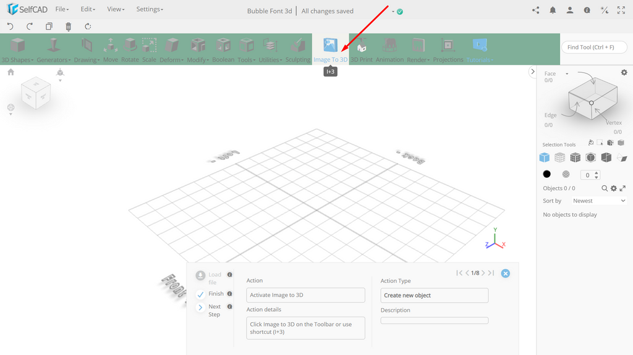The width and height of the screenshot is (633, 355).
Task: Collapse the right side panel arrow
Action: pyautogui.click(x=532, y=72)
